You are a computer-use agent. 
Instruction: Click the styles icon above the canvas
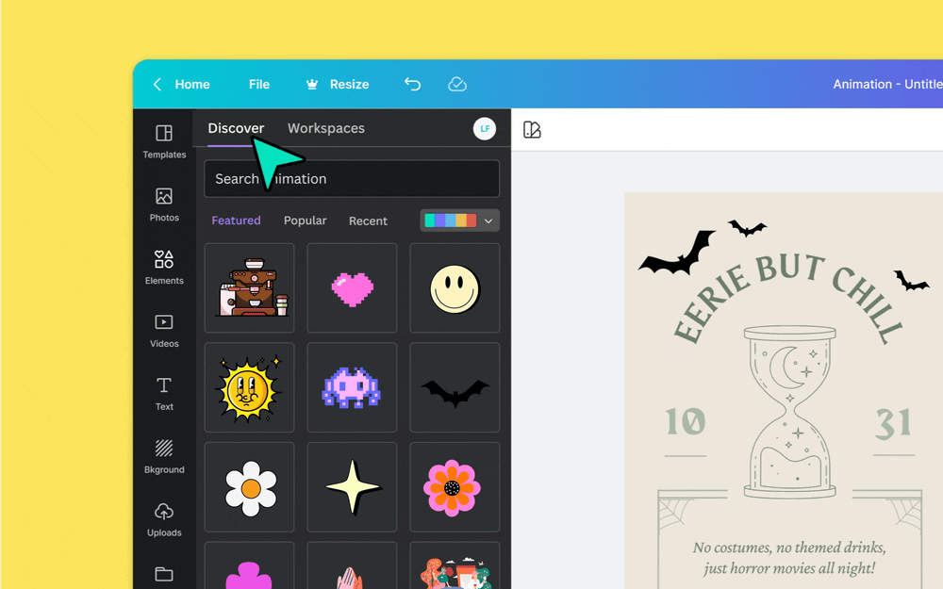point(532,130)
